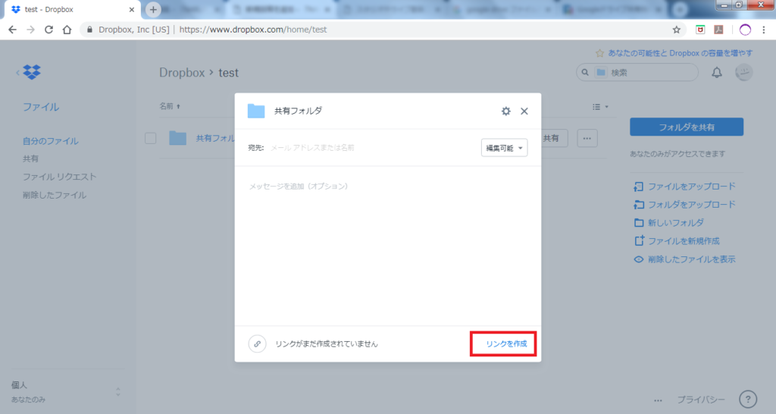This screenshot has width=776, height=414.
Task: Bookmark page with the star icon
Action: pyautogui.click(x=677, y=30)
